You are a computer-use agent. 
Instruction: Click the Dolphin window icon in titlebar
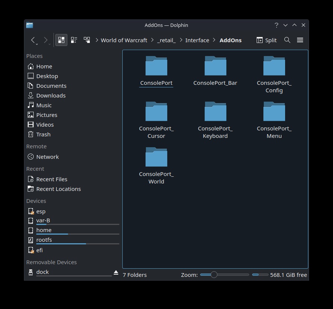click(30, 25)
